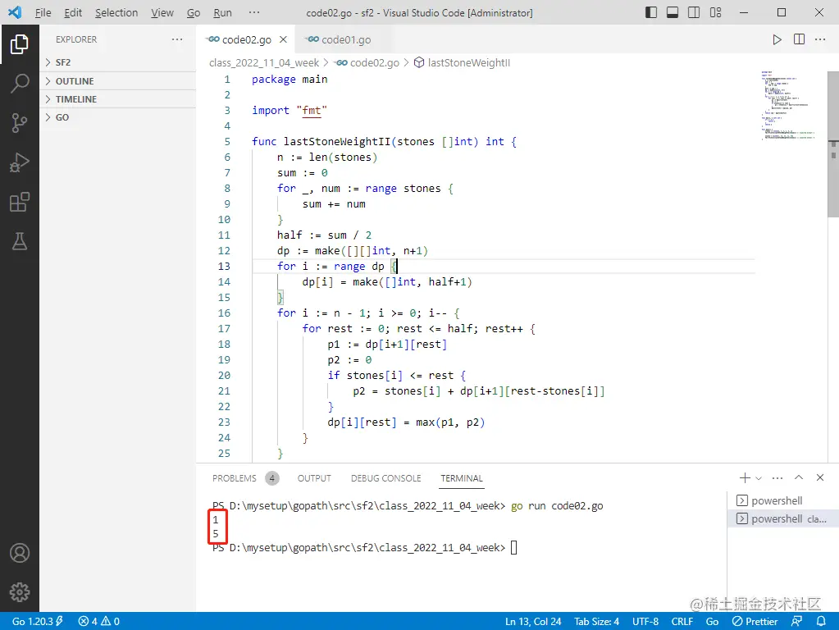839x630 pixels.
Task: Select first powershell terminal entry
Action: [782, 500]
